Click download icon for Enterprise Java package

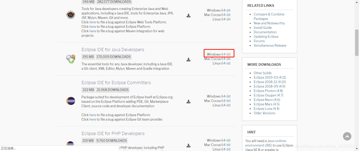(x=188, y=15)
